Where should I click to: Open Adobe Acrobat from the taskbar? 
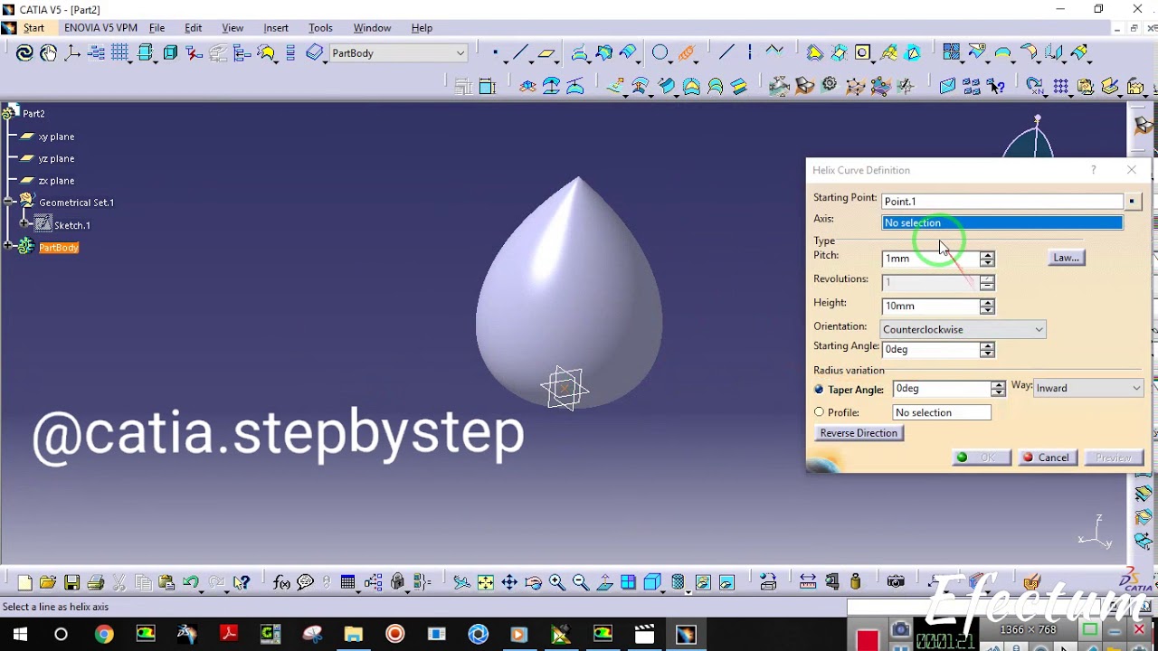228,635
